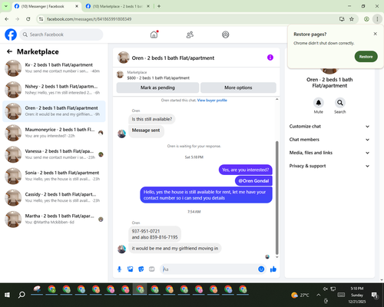Open the Windows notification center icon
The width and height of the screenshot is (384, 307).
[375, 295]
